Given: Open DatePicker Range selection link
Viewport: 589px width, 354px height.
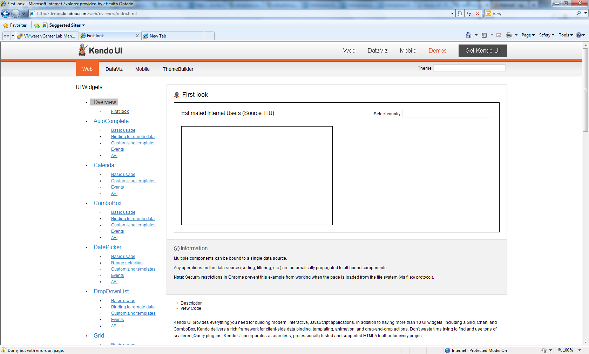Looking at the screenshot, I should [127, 263].
